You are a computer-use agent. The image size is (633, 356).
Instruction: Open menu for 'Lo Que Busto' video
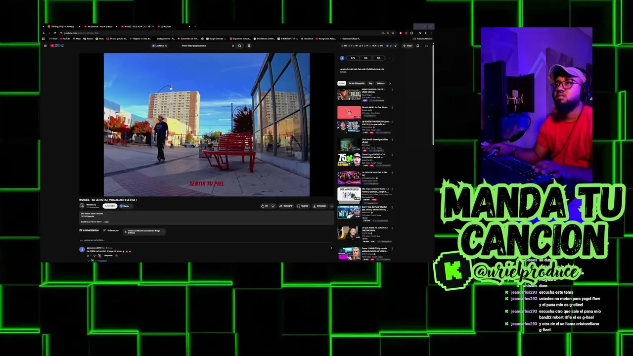pos(392,107)
